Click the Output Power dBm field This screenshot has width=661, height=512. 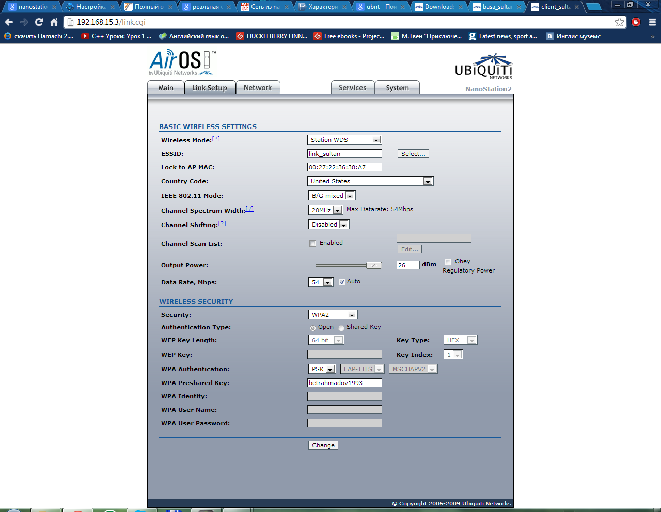pos(408,265)
